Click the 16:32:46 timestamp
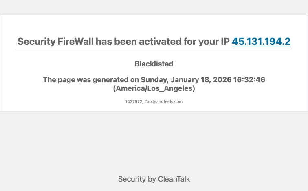The height and width of the screenshot is (191, 308). coord(249,80)
